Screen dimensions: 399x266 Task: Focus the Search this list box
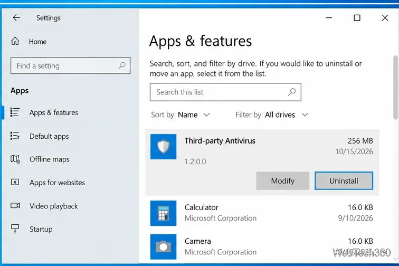pyautogui.click(x=225, y=92)
